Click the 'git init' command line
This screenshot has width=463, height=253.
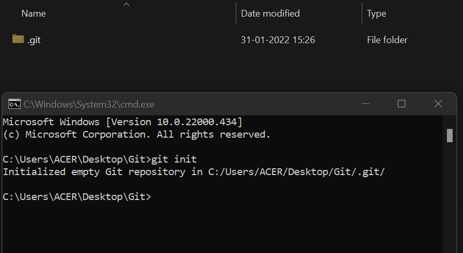tap(100, 159)
